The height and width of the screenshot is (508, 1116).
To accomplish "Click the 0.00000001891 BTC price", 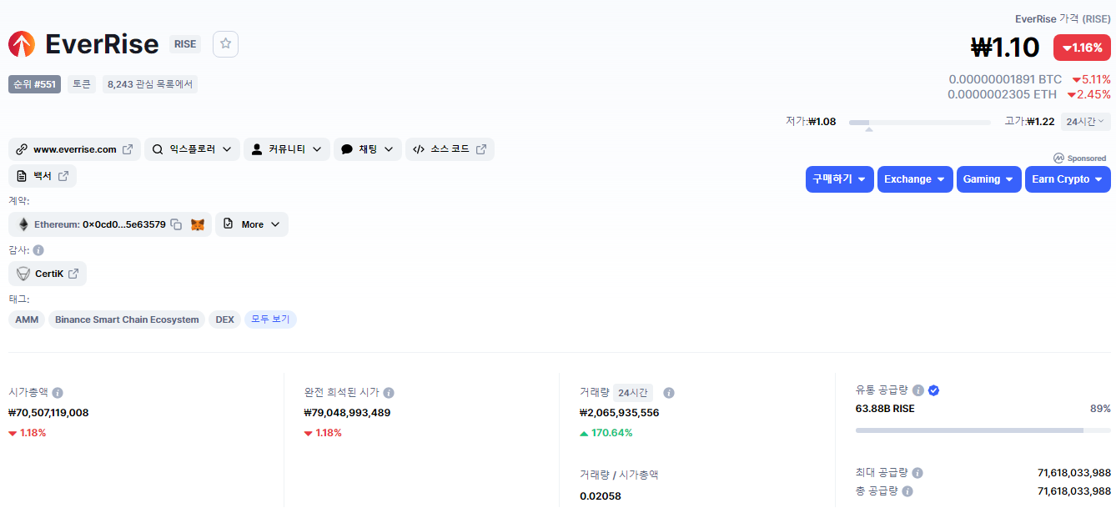I will click(x=1005, y=79).
